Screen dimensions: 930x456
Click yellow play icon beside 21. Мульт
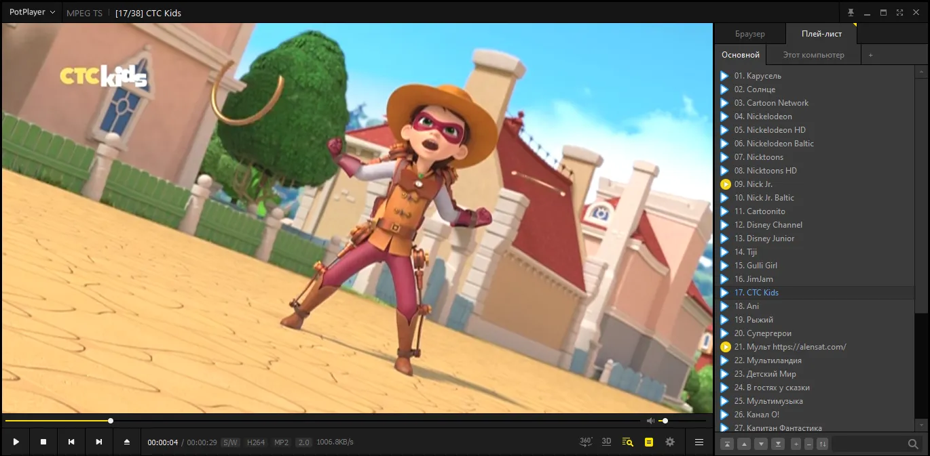point(724,347)
